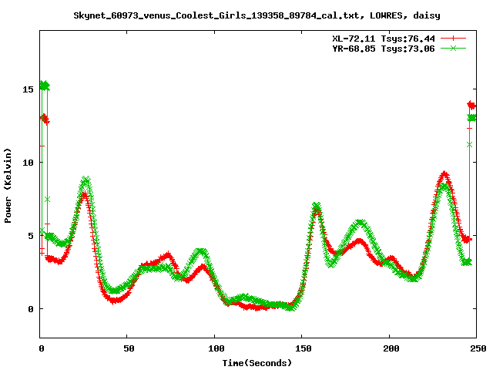This screenshot has width=493, height=370.
Task: Click the Time(Seconds) x-axis label
Action: click(257, 362)
